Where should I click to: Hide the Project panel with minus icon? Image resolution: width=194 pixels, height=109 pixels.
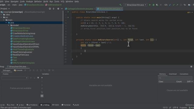[62, 9]
